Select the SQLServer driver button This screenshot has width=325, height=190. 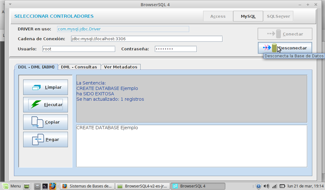pos(278,16)
